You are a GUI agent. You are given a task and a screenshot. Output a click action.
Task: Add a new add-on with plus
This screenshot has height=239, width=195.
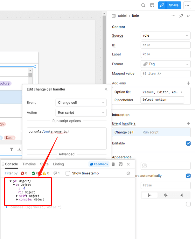pos(188,83)
